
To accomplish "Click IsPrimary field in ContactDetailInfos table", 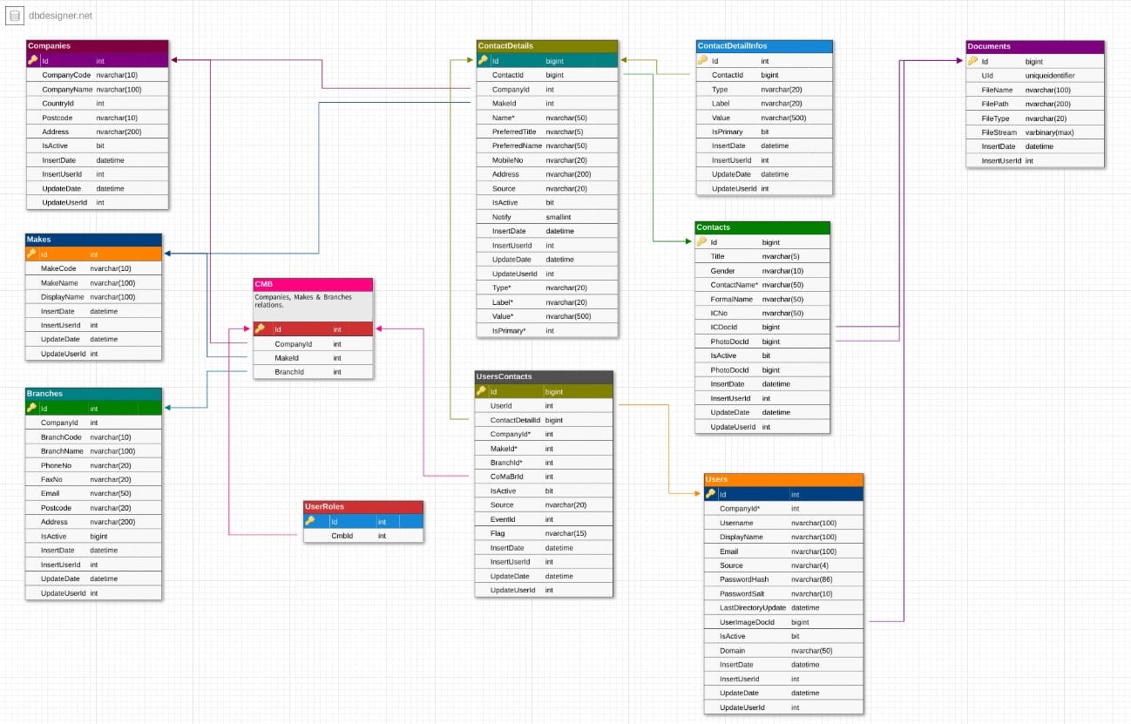I will (x=764, y=132).
